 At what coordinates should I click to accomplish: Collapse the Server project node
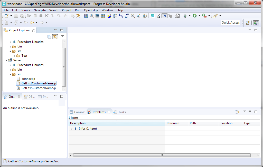click(6, 61)
